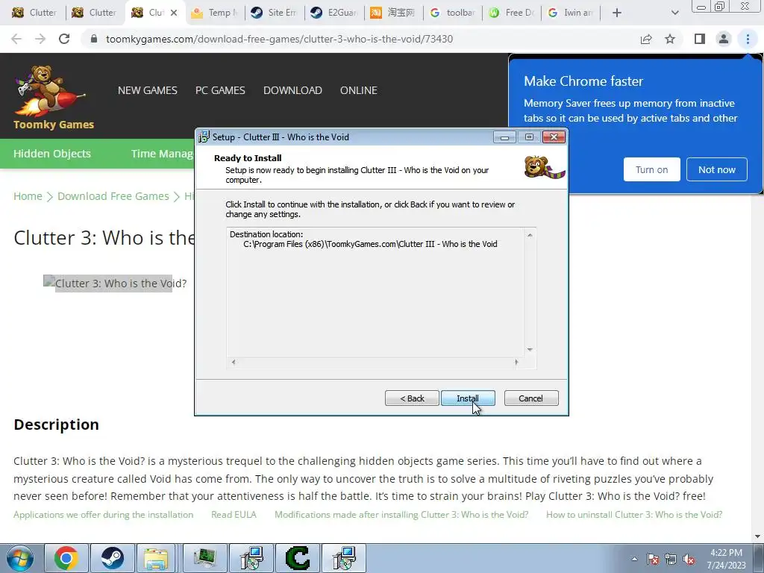Switch to the Site Error tab

(x=274, y=13)
